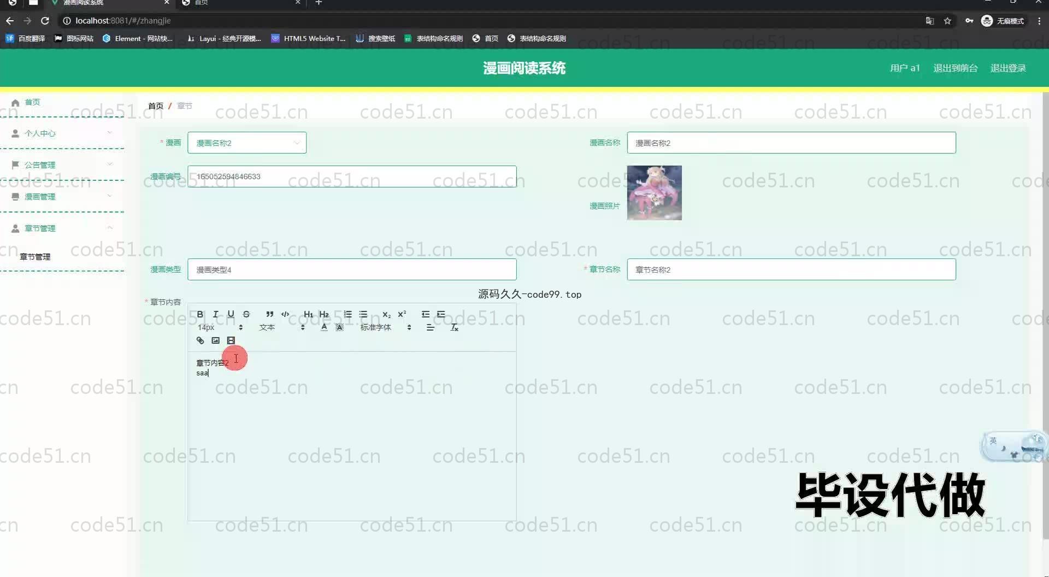Open the Layui bookmark
The height and width of the screenshot is (577, 1049).
click(224, 38)
